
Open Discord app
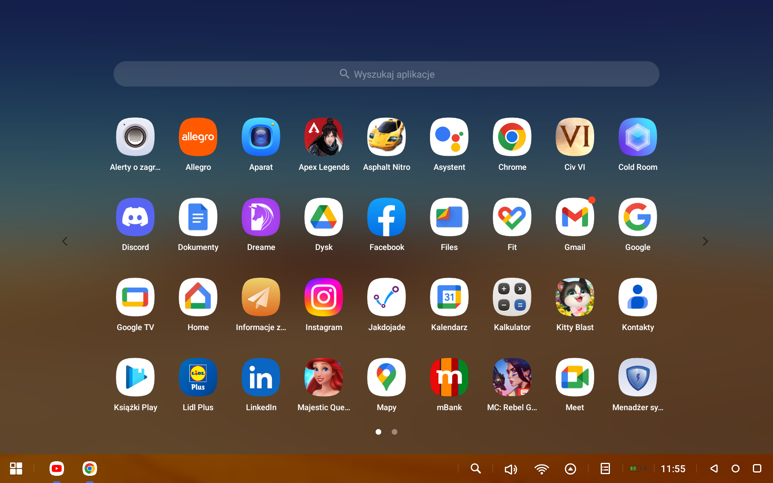pyautogui.click(x=135, y=217)
